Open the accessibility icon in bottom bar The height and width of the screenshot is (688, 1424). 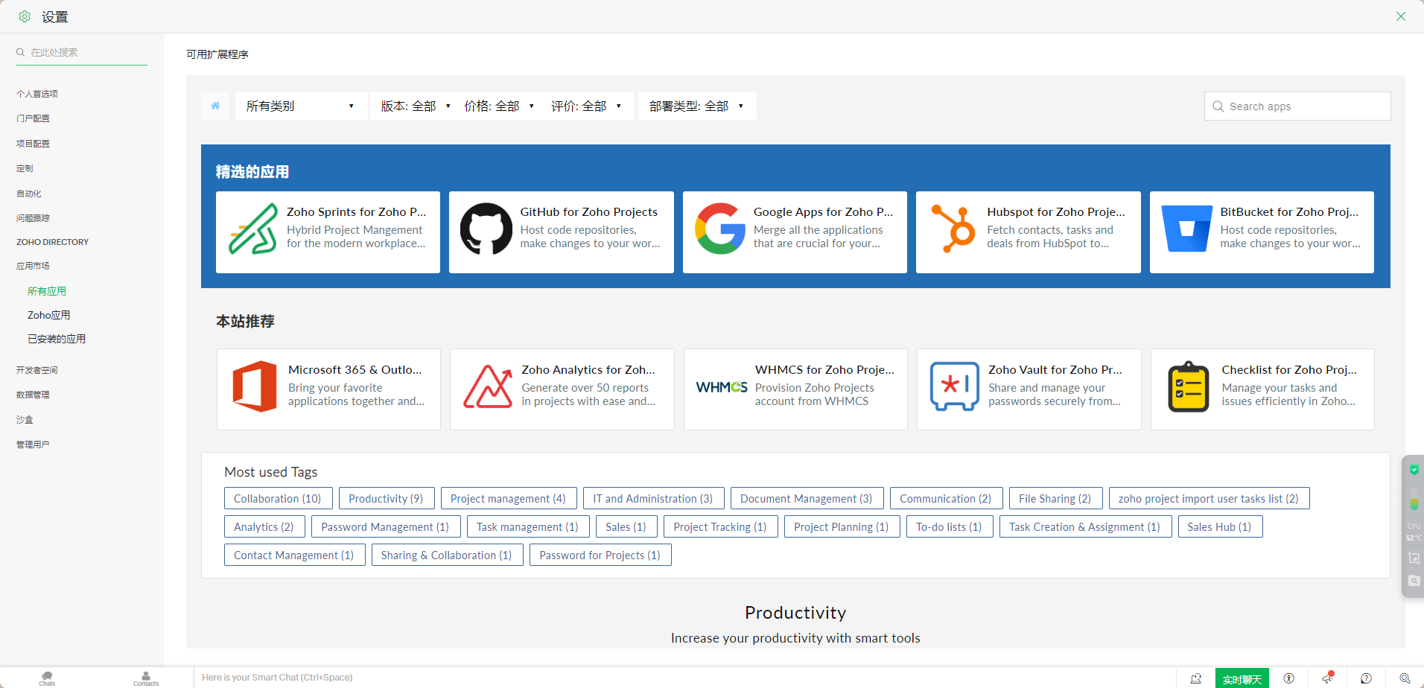point(1288,678)
